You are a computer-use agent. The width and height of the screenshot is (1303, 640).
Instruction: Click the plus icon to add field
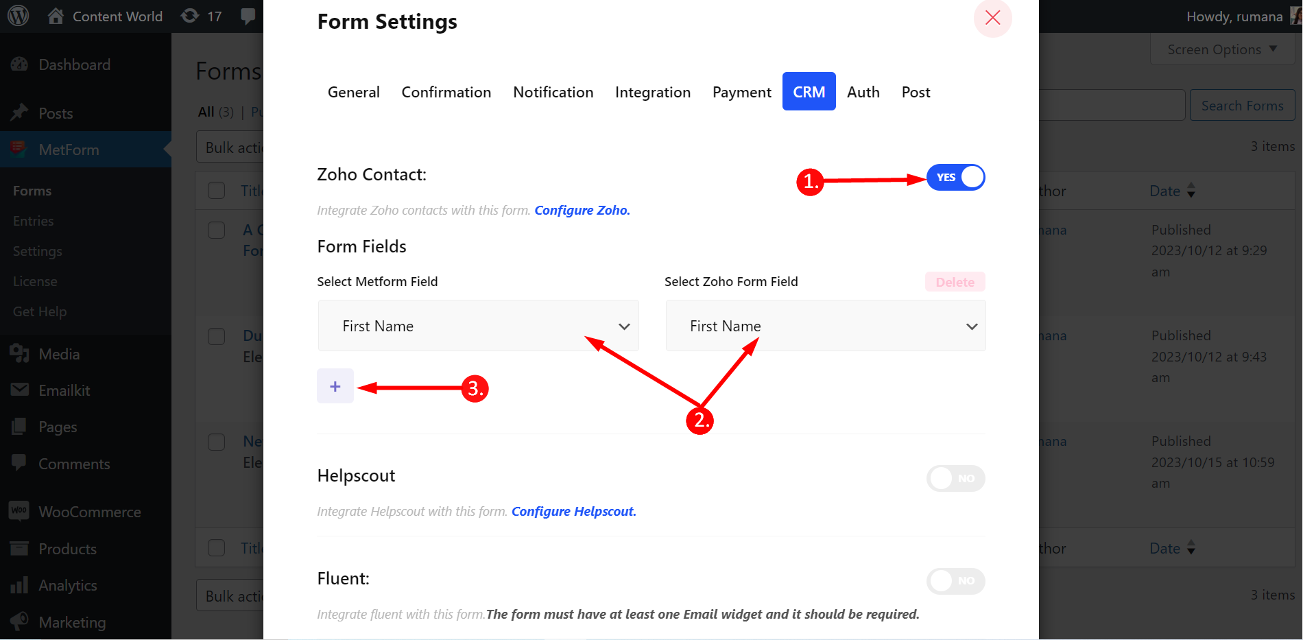(335, 386)
